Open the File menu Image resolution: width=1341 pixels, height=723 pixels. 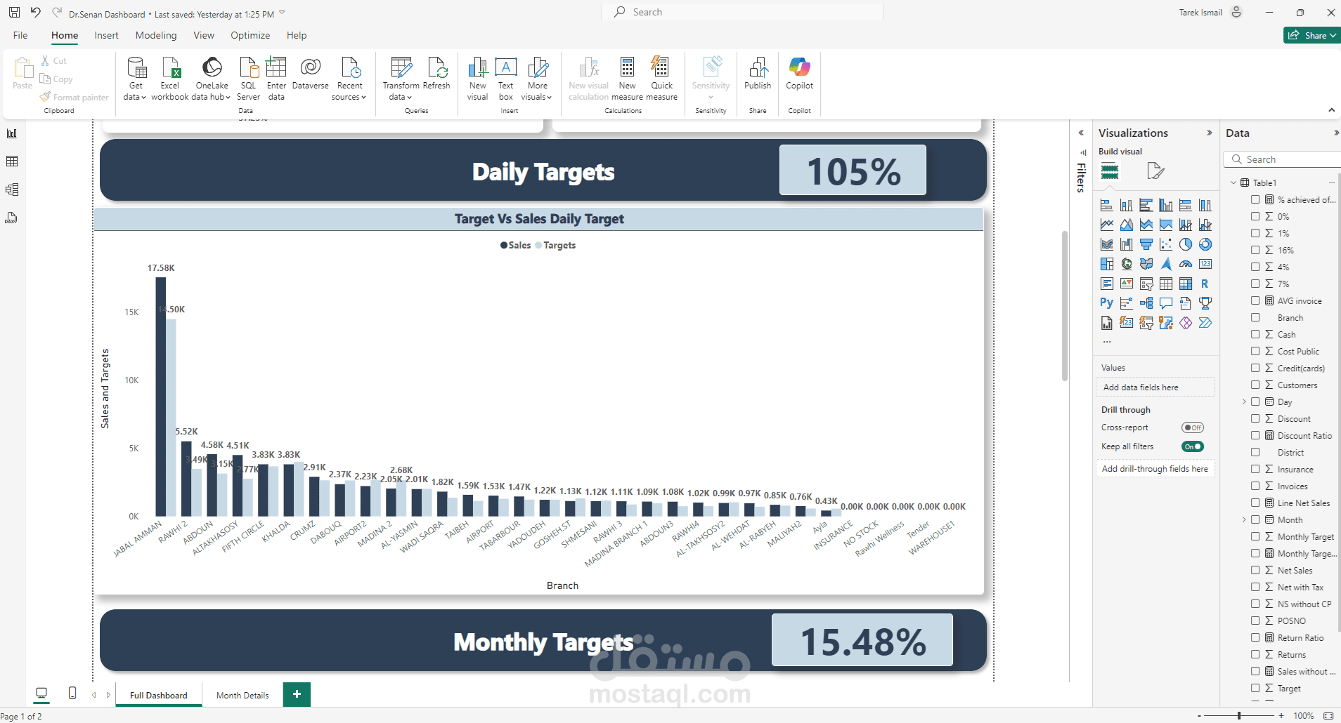tap(20, 35)
